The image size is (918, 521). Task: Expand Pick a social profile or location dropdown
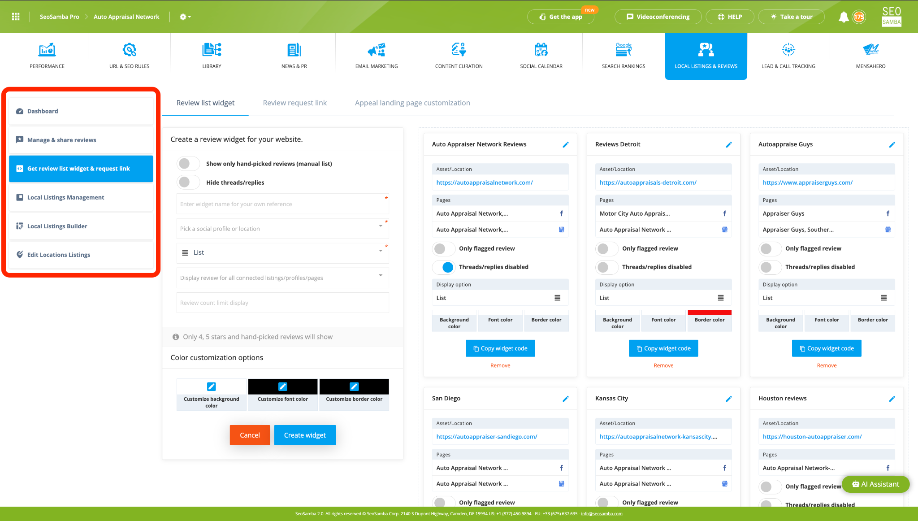[x=282, y=229]
